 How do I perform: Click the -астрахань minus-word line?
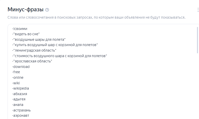[x=21, y=110]
